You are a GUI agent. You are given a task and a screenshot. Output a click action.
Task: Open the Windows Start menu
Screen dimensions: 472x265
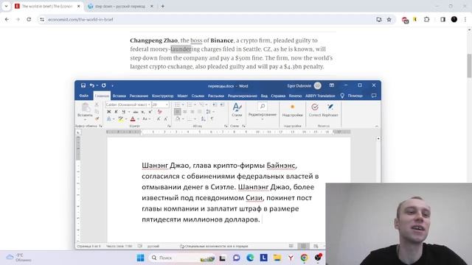(x=140, y=258)
